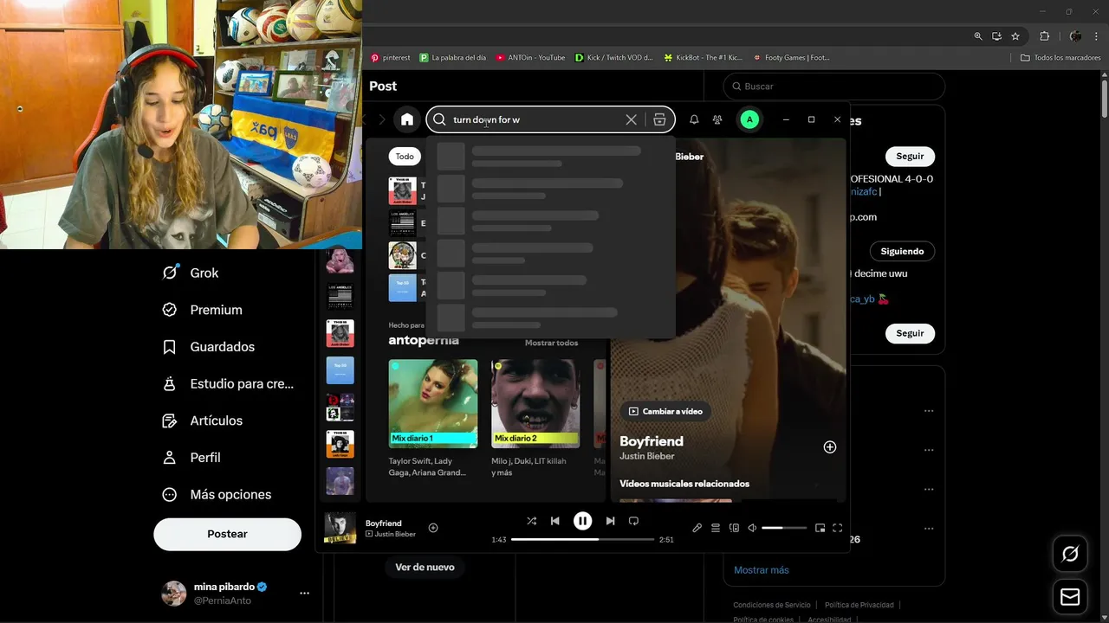The height and width of the screenshot is (623, 1109).
Task: Open Grok in X sidebar
Action: pos(191,273)
